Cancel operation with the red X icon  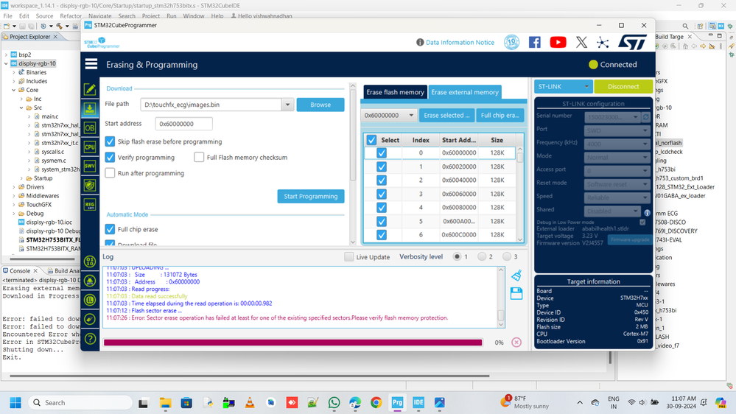click(x=516, y=343)
